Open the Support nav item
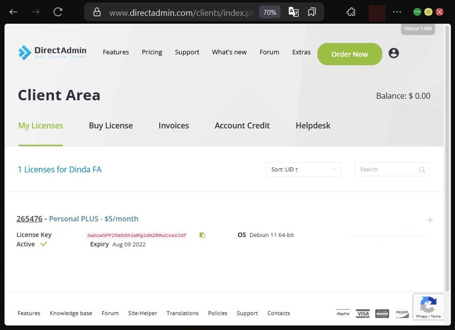This screenshot has height=330, width=455. tap(187, 52)
